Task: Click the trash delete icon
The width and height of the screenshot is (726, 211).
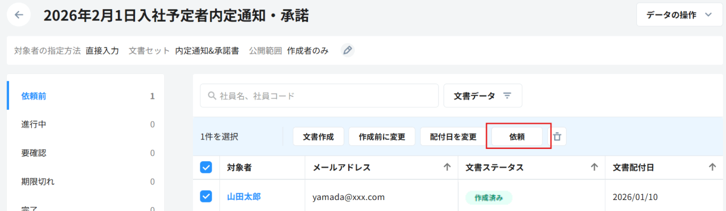Action: pos(557,137)
